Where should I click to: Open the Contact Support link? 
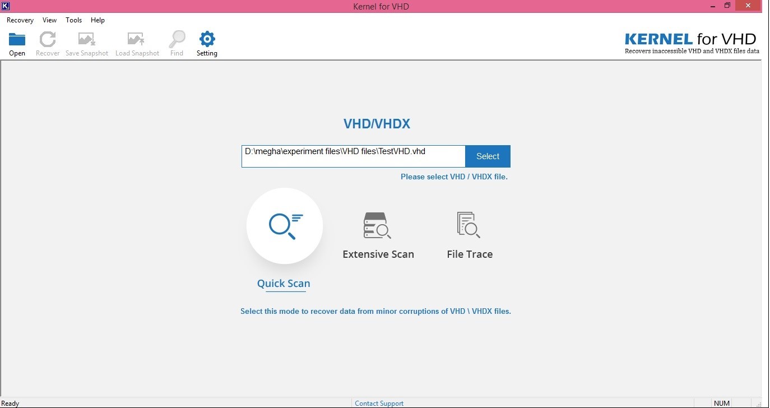coord(379,403)
